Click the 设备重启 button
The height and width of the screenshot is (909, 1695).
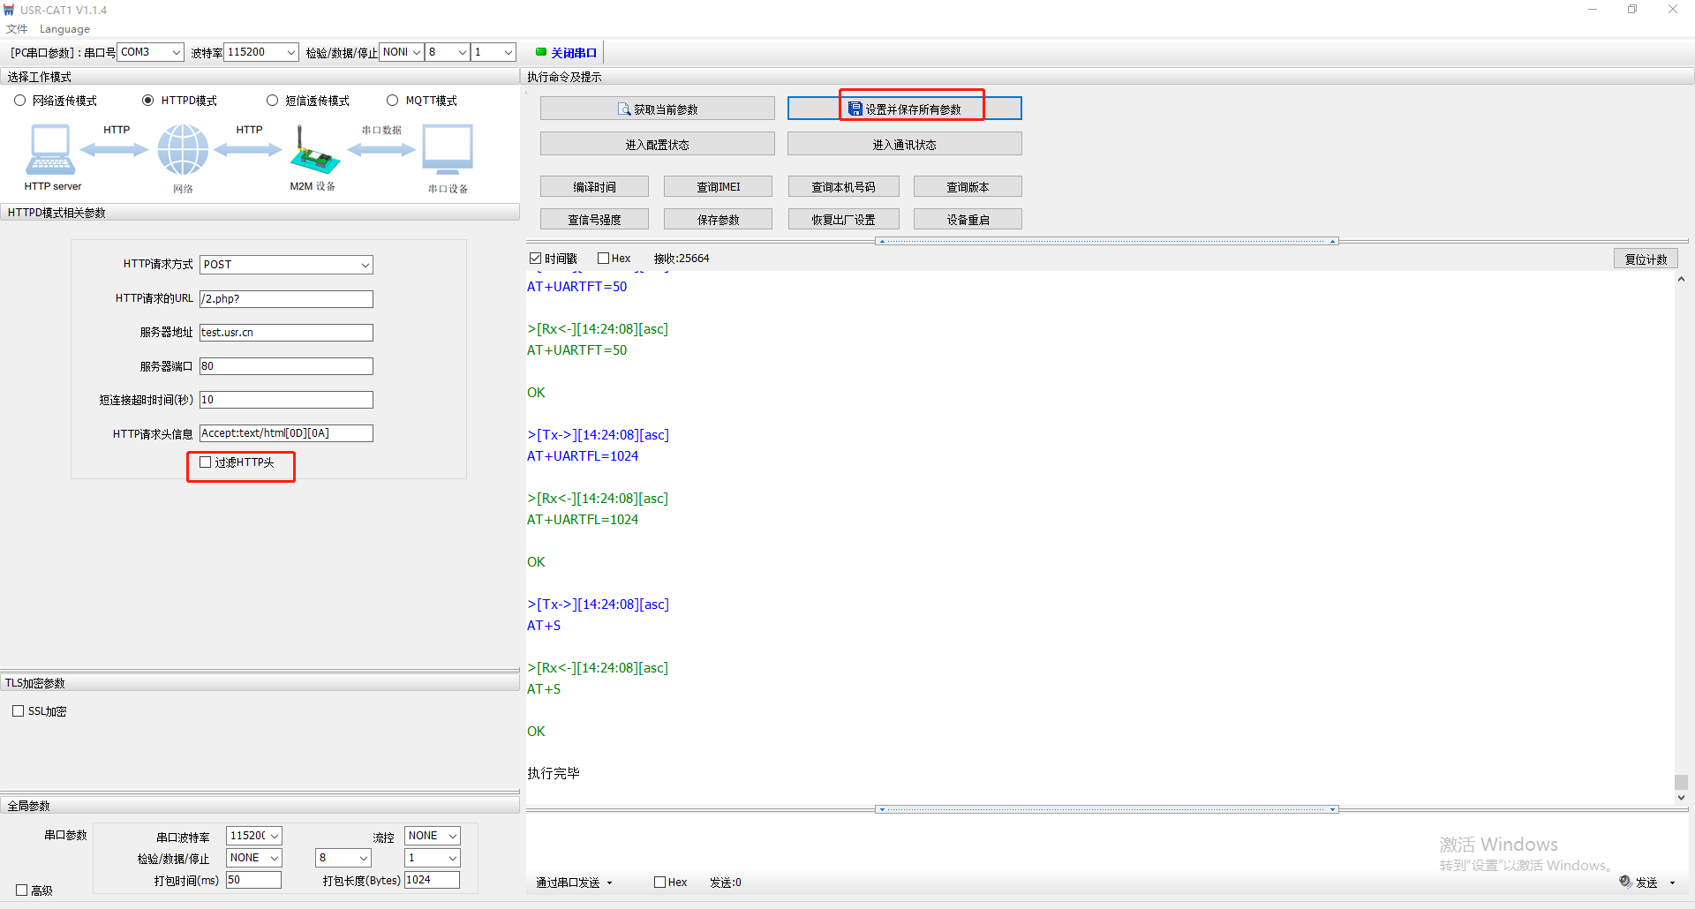(968, 220)
